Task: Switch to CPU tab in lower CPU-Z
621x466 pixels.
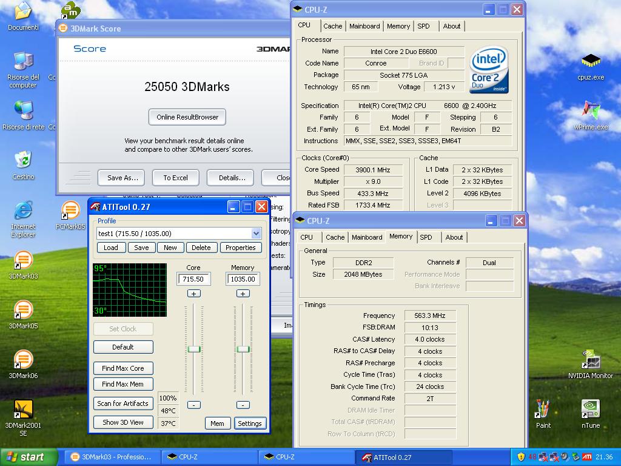Action: [306, 237]
